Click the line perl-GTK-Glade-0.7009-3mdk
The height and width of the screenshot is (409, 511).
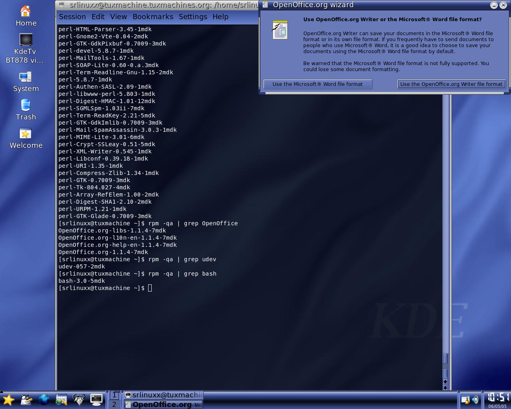click(105, 216)
